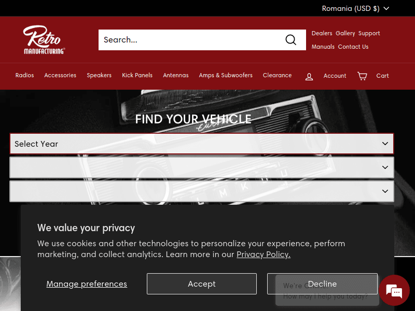Viewport: 415px width, 311px height.
Task: Open the shopping cart icon
Action: (x=362, y=76)
